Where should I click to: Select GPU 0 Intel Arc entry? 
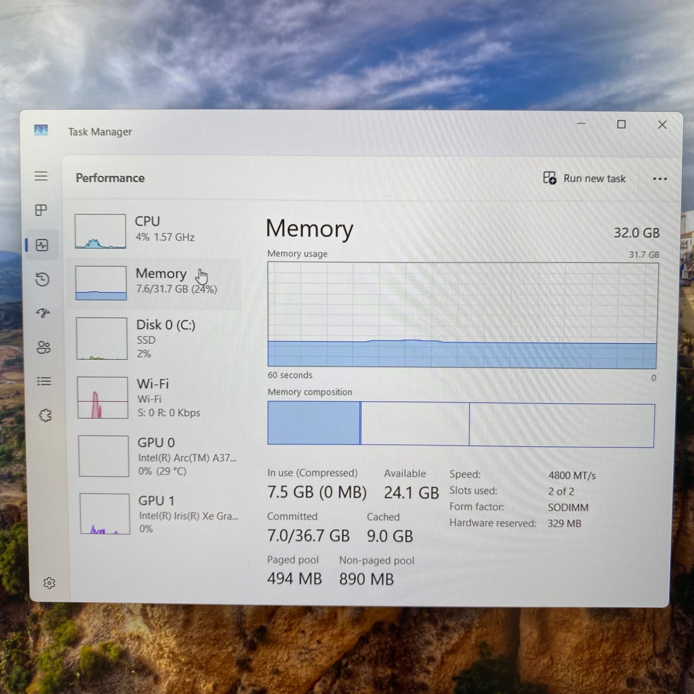[156, 456]
